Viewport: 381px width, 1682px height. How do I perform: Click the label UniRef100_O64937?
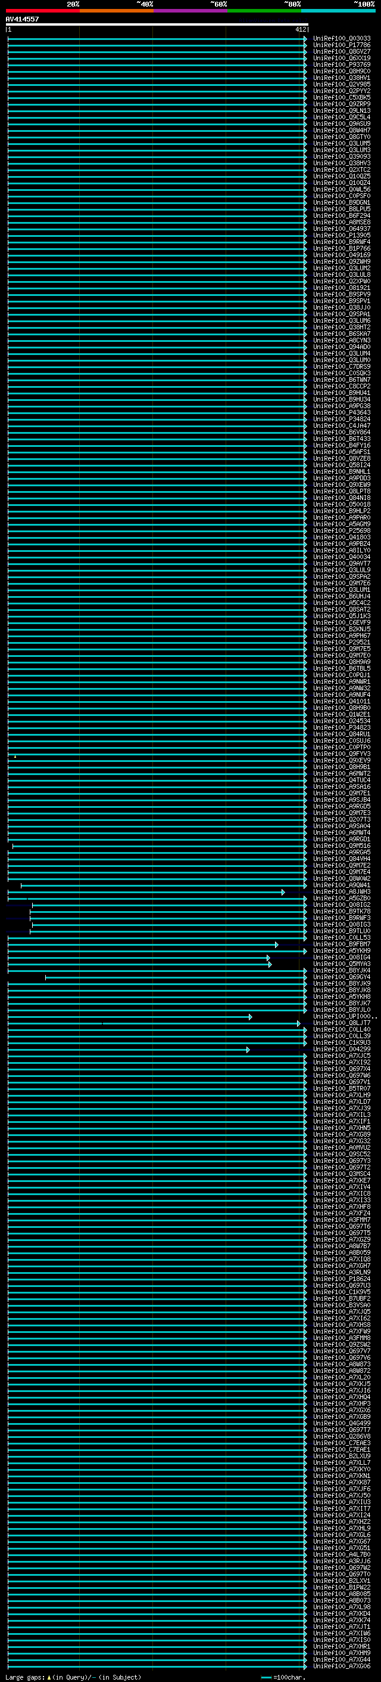point(341,229)
